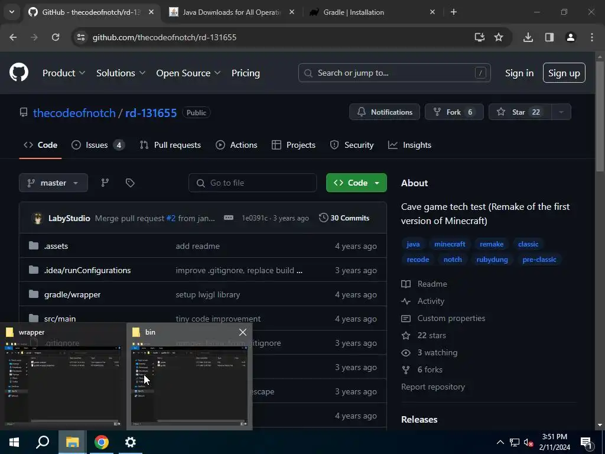The image size is (605, 454).
Task: Switch to the Code tab
Action: [41, 145]
